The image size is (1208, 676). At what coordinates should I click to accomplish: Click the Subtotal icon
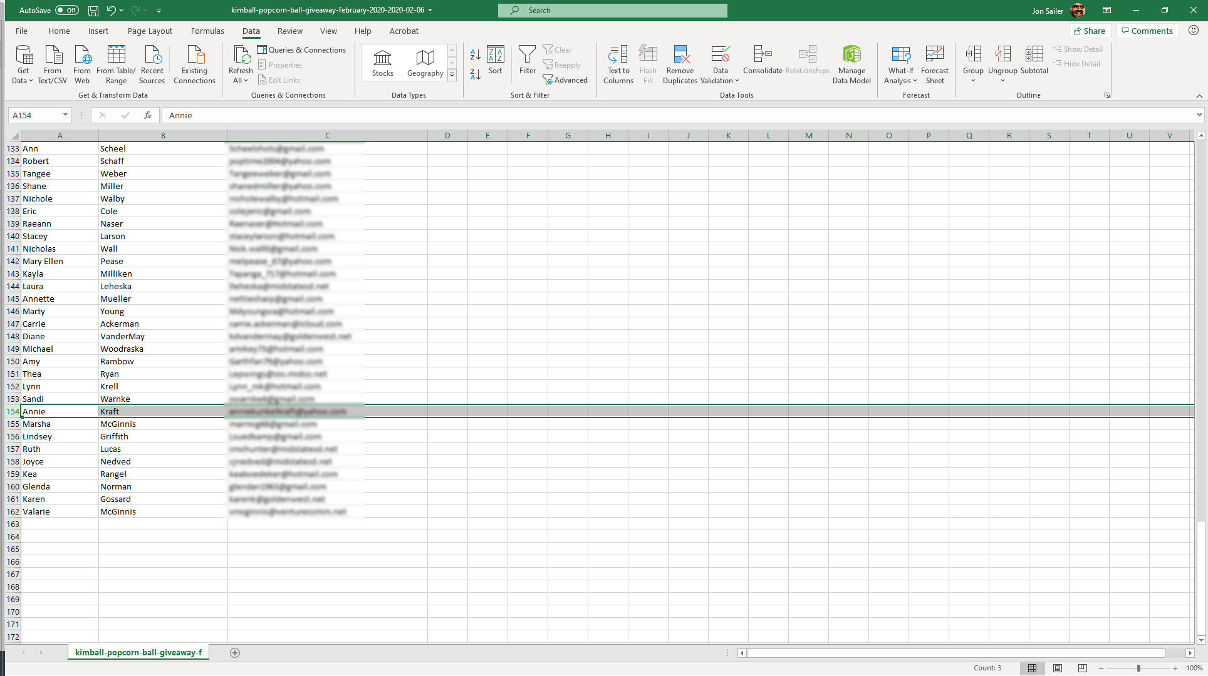tap(1034, 55)
